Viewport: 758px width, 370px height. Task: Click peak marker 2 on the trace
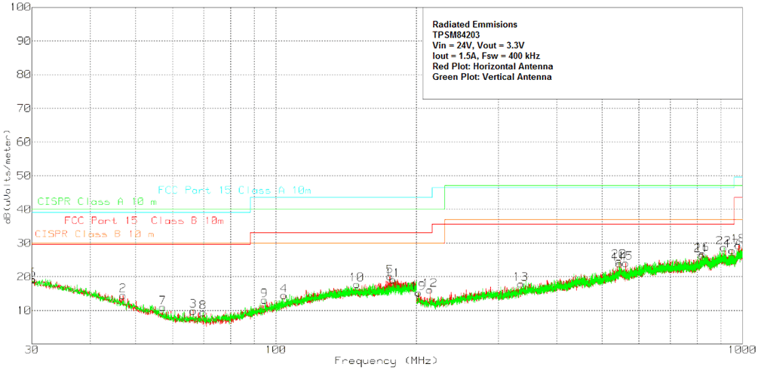(x=122, y=289)
